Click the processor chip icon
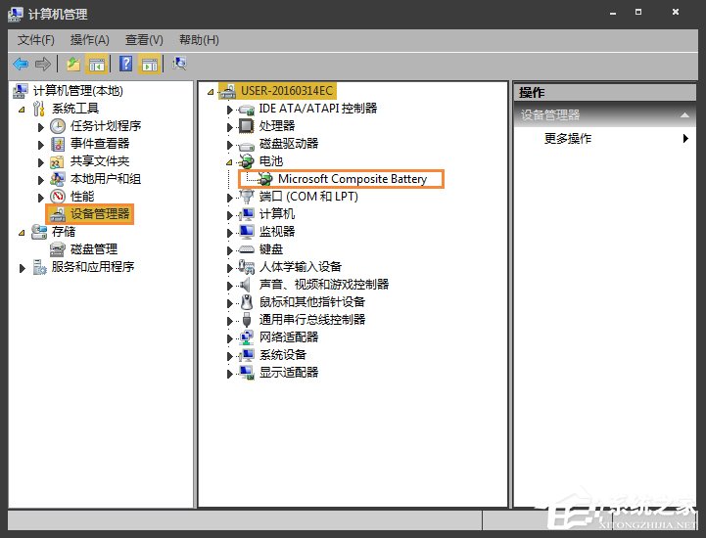 coord(246,126)
